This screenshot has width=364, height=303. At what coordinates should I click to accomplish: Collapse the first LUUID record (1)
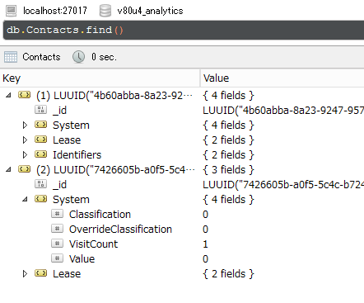point(8,96)
